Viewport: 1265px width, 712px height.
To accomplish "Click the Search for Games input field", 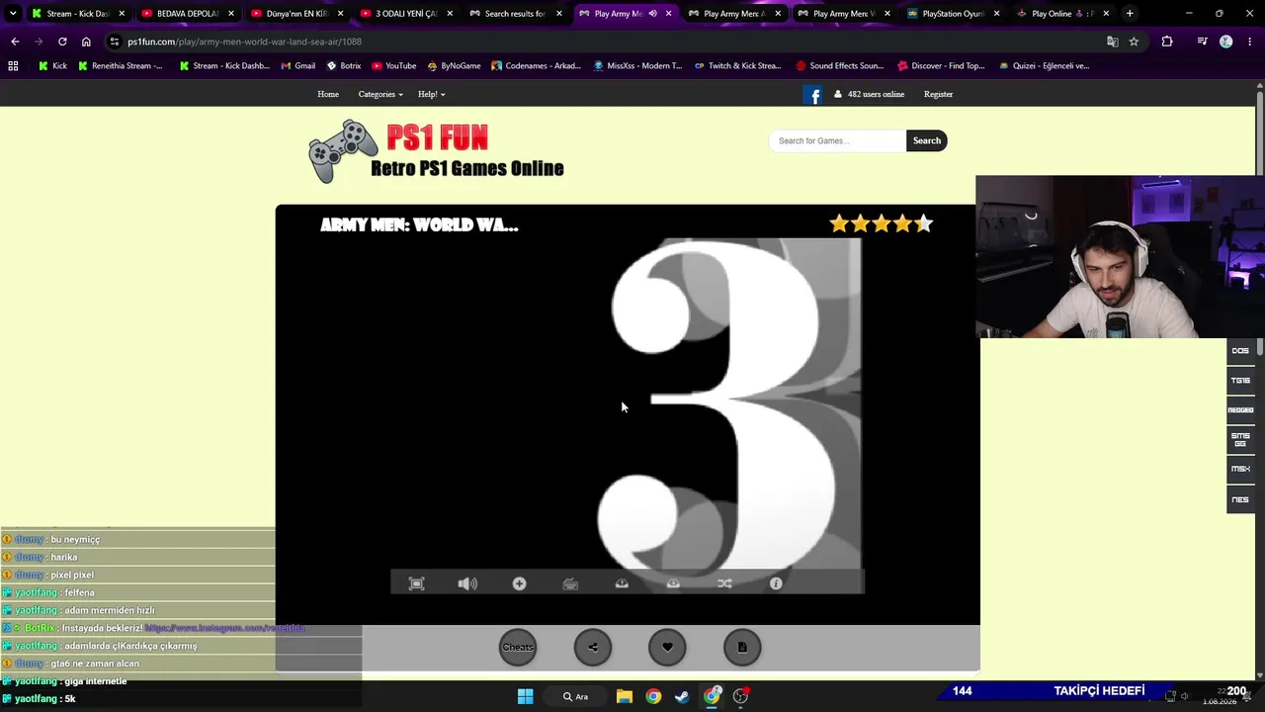I will (x=837, y=140).
